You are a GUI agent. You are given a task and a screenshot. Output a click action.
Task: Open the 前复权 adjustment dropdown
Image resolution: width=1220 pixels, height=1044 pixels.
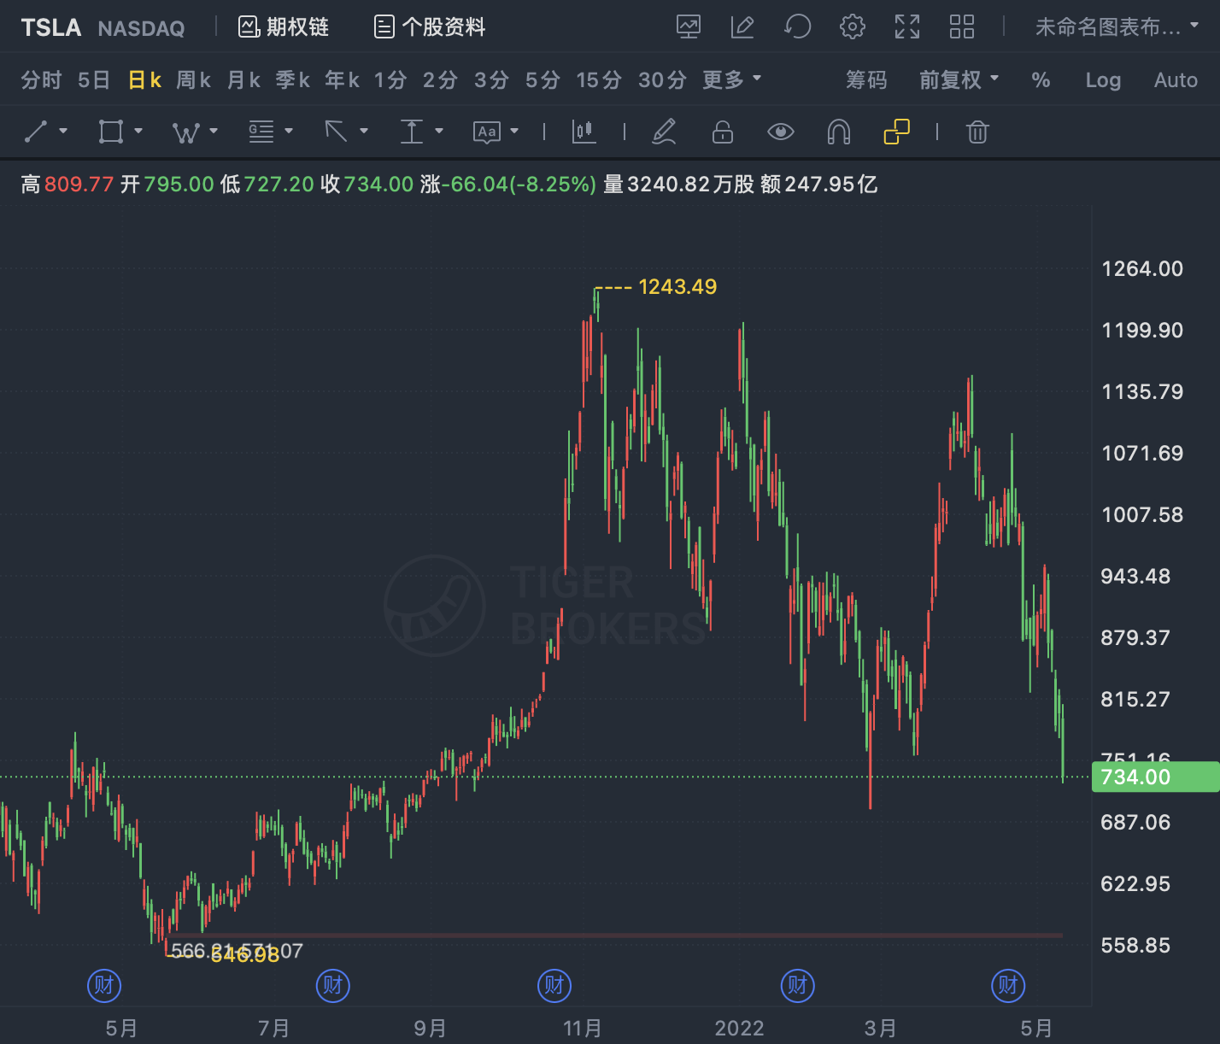[959, 80]
